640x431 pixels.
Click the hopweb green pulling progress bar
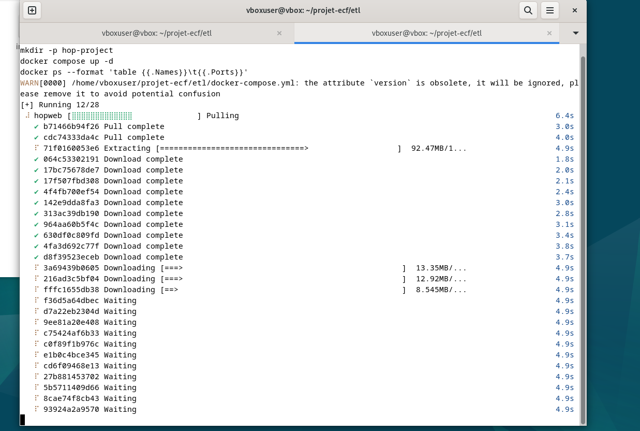102,116
